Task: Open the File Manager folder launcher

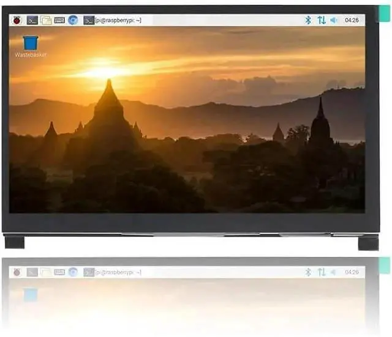Action: [46, 20]
